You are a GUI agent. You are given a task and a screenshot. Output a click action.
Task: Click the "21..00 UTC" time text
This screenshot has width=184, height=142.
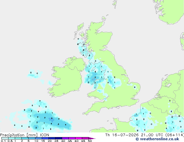(152, 135)
